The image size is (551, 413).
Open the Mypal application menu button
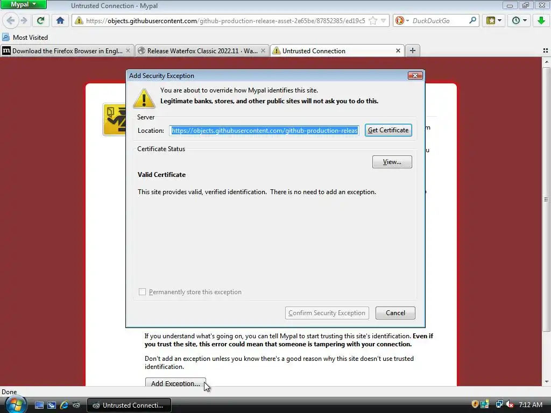[x=24, y=4]
